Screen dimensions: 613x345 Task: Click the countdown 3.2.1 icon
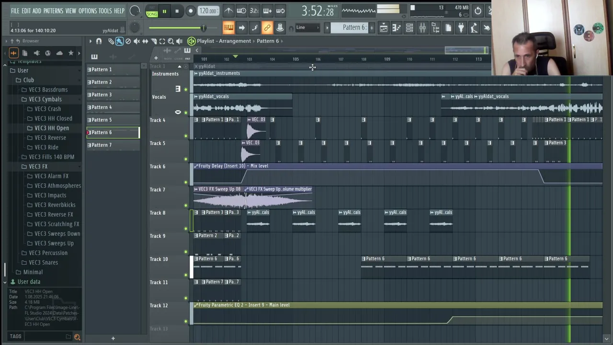(x=254, y=11)
